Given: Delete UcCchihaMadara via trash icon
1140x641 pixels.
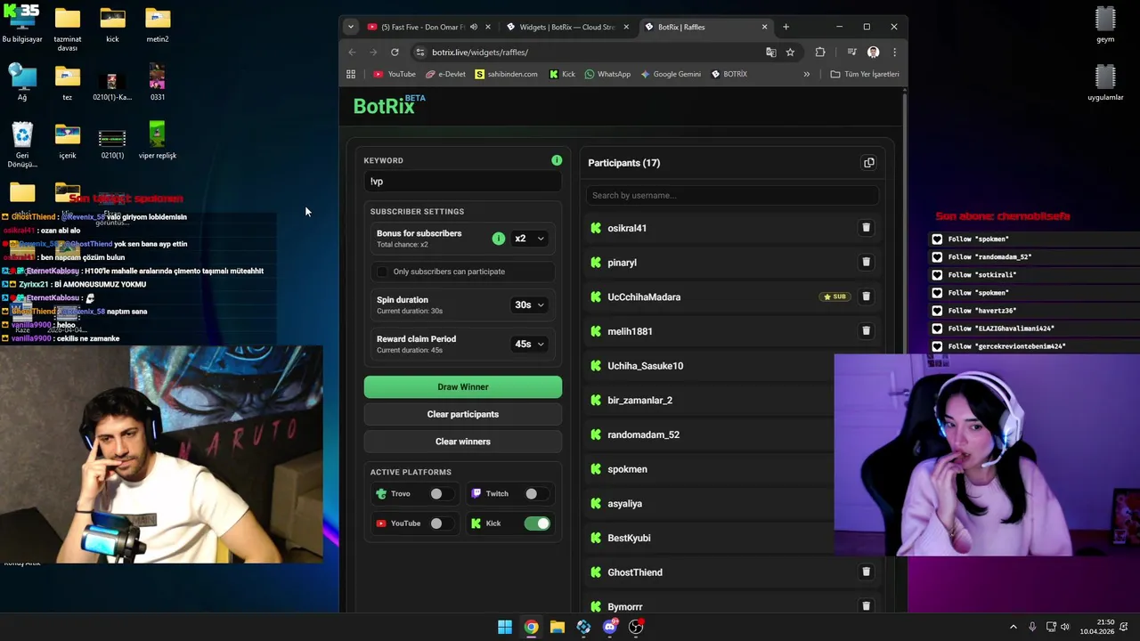Looking at the screenshot, I should pos(866,296).
